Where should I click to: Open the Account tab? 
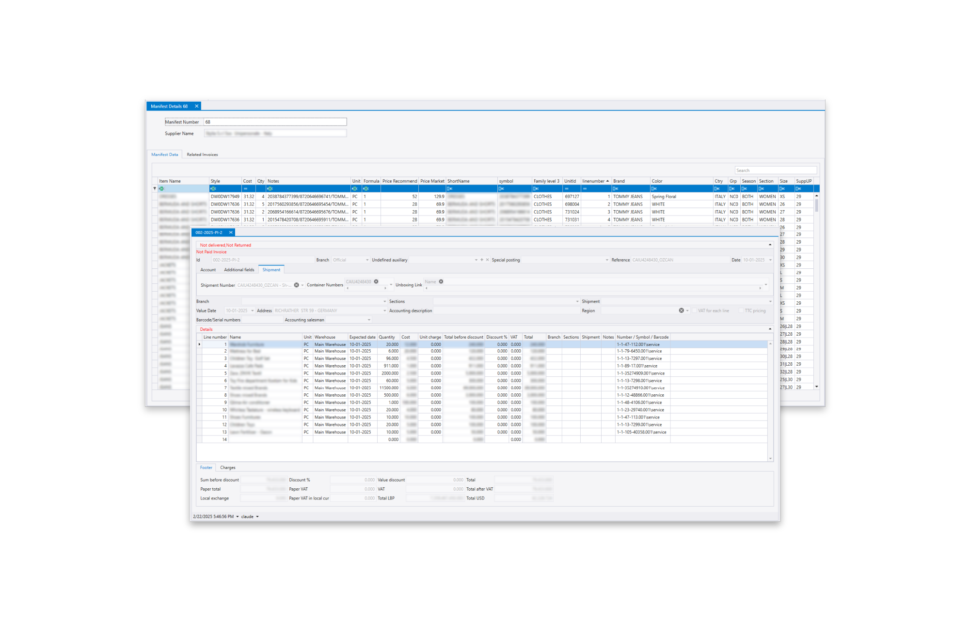(x=208, y=270)
